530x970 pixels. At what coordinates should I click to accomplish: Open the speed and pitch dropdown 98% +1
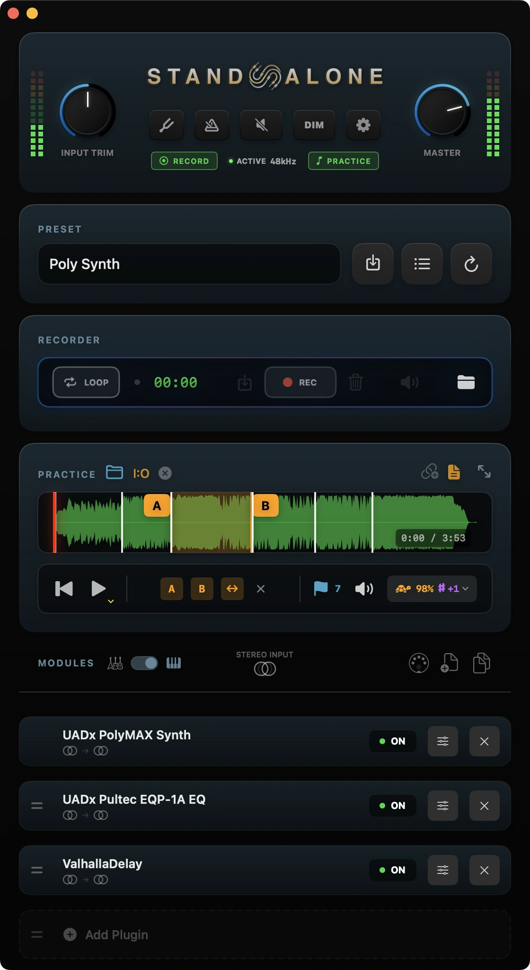coord(432,589)
